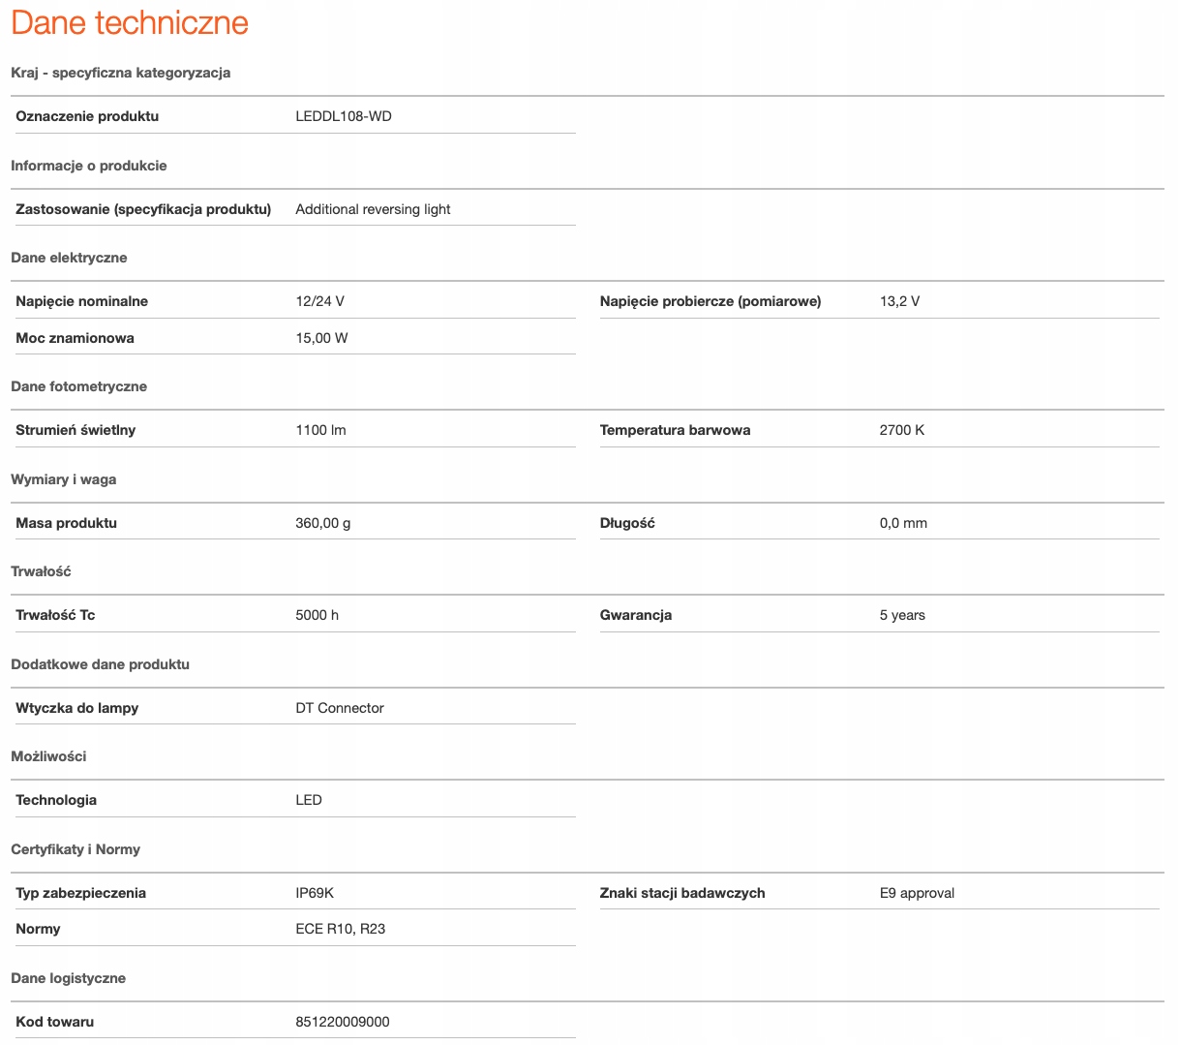Click the 'DT Connector' plug value
Image resolution: width=1179 pixels, height=1045 pixels.
tap(340, 708)
